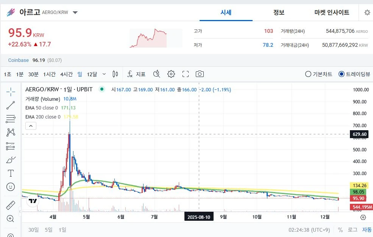Open page settings gear at top right
373x237 pixels.
(x=367, y=12)
